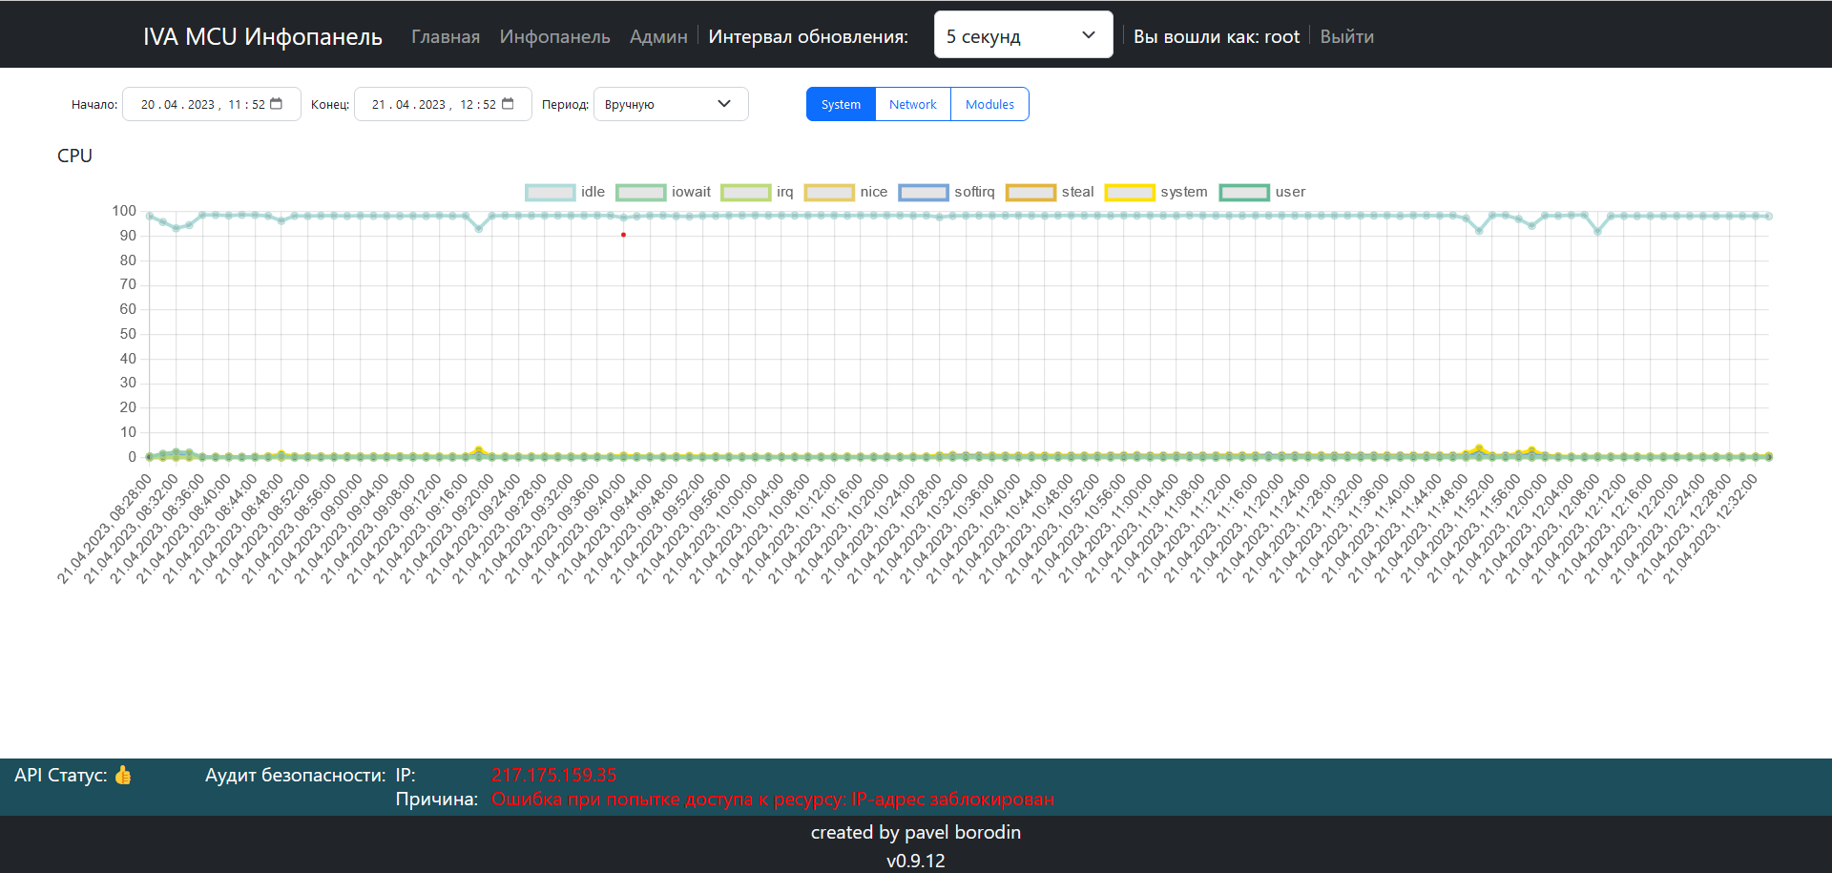Expand the update interval 5 секунд dropdown

[1023, 35]
